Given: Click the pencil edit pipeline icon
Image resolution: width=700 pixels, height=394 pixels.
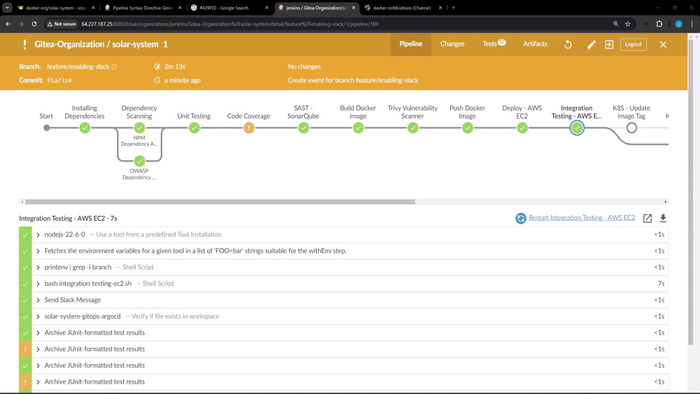Looking at the screenshot, I should [x=591, y=45].
